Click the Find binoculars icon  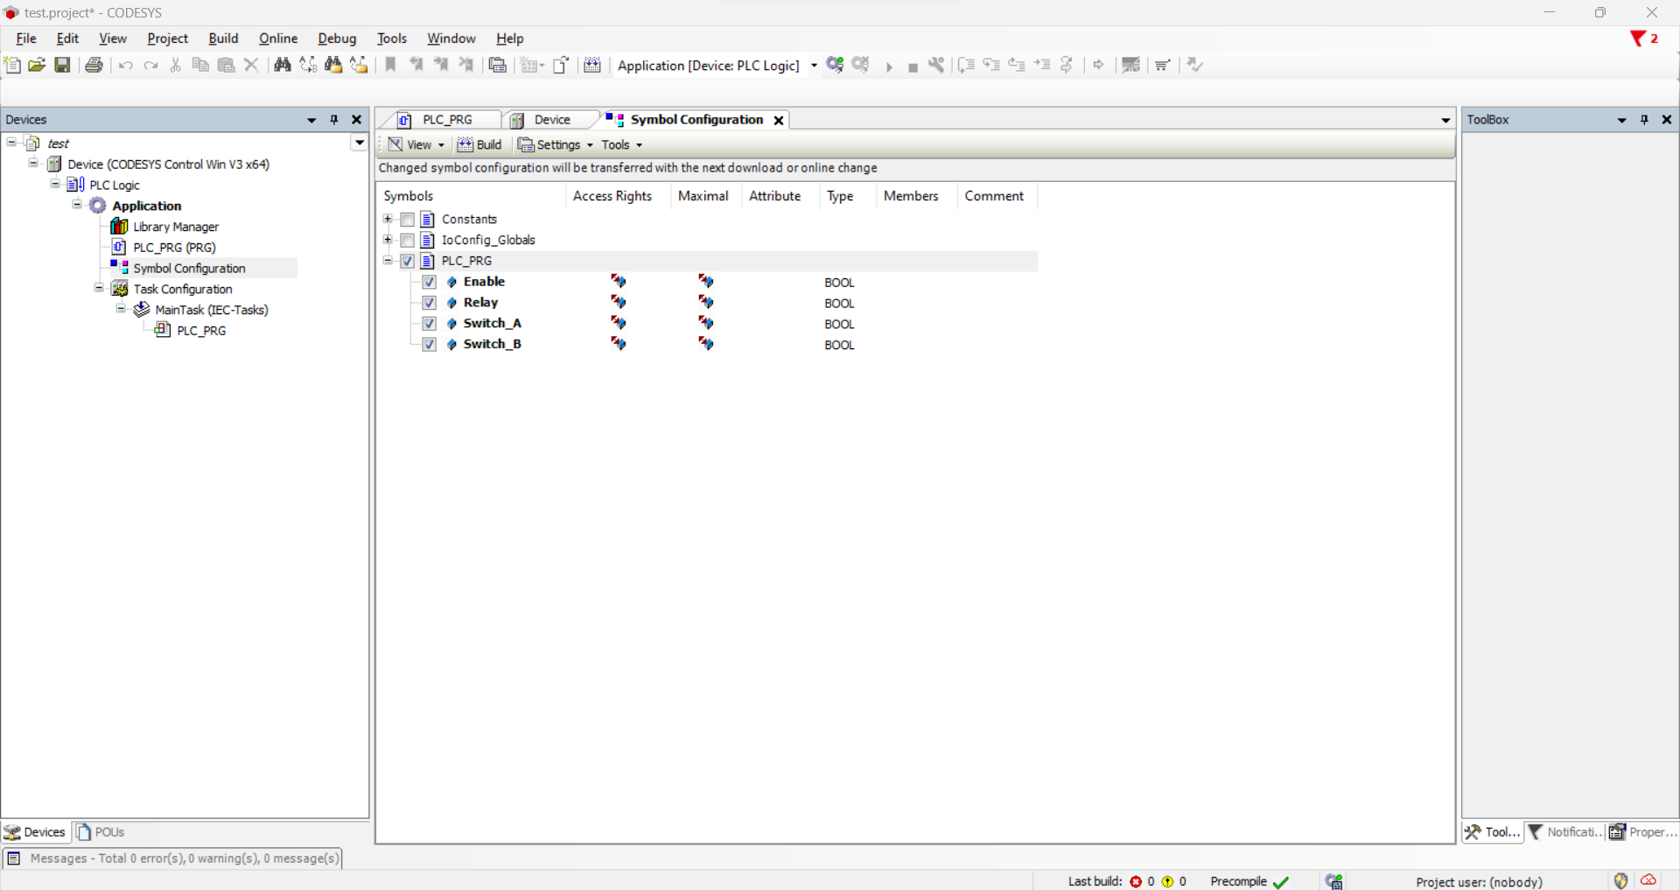click(282, 65)
